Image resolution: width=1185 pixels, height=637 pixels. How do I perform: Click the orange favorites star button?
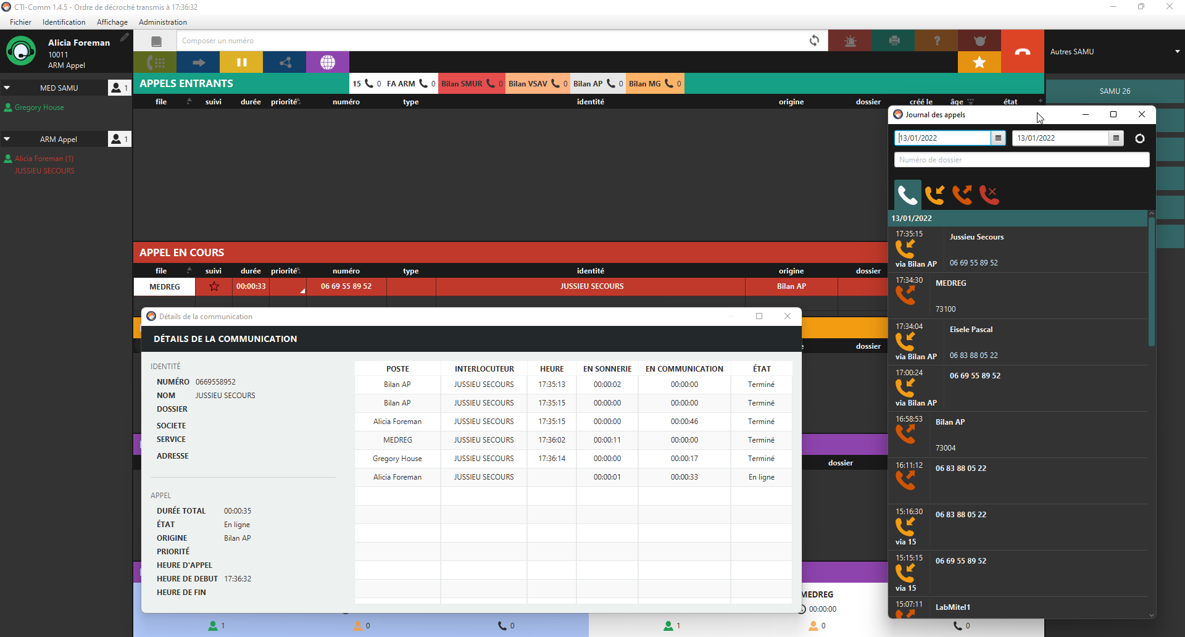coord(979,62)
